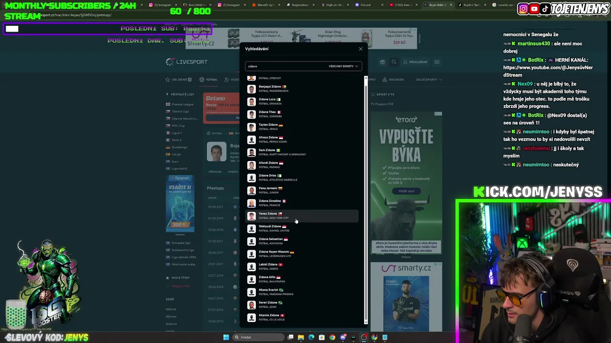611x343 pixels.
Task: Click the scrollbar up arrow in results
Action: [x=366, y=78]
